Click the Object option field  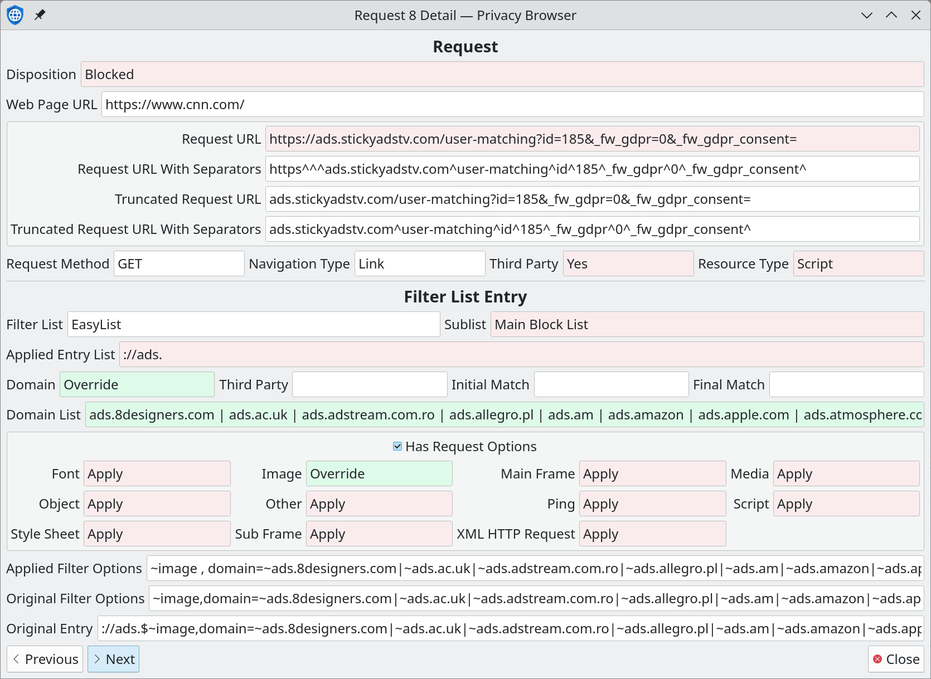[157, 504]
